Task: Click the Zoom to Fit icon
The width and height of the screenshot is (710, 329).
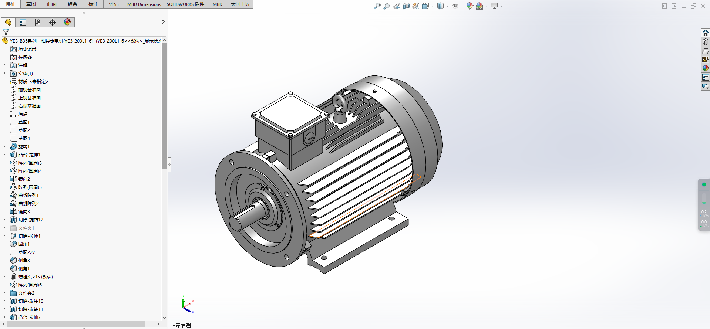Action: 377,6
